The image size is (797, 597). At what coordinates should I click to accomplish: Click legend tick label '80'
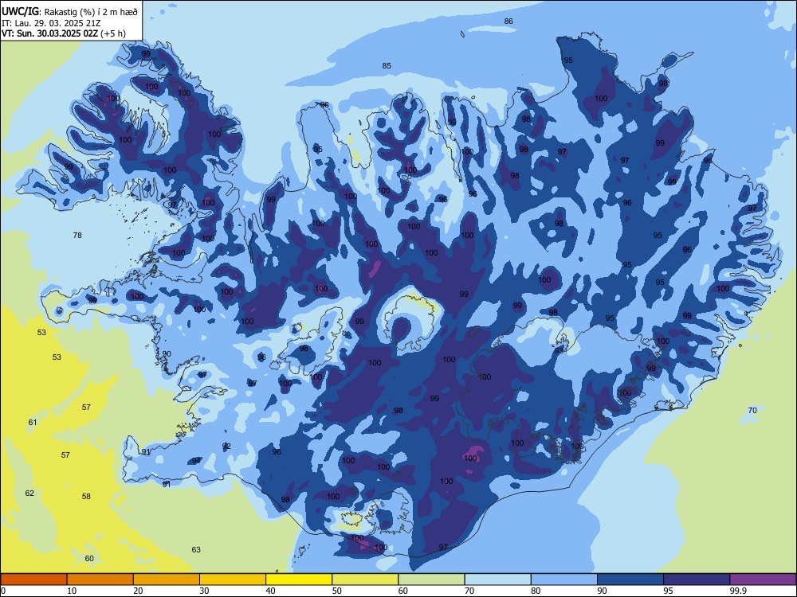(x=536, y=591)
